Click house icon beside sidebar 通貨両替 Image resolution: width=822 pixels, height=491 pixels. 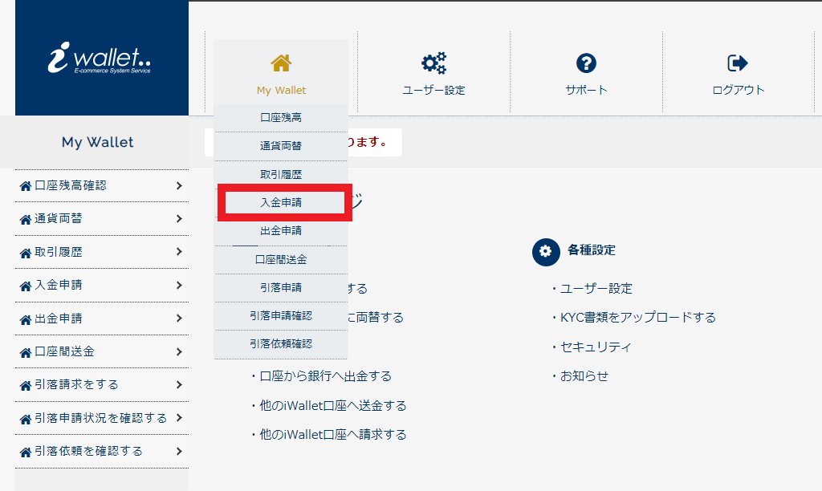[25, 220]
